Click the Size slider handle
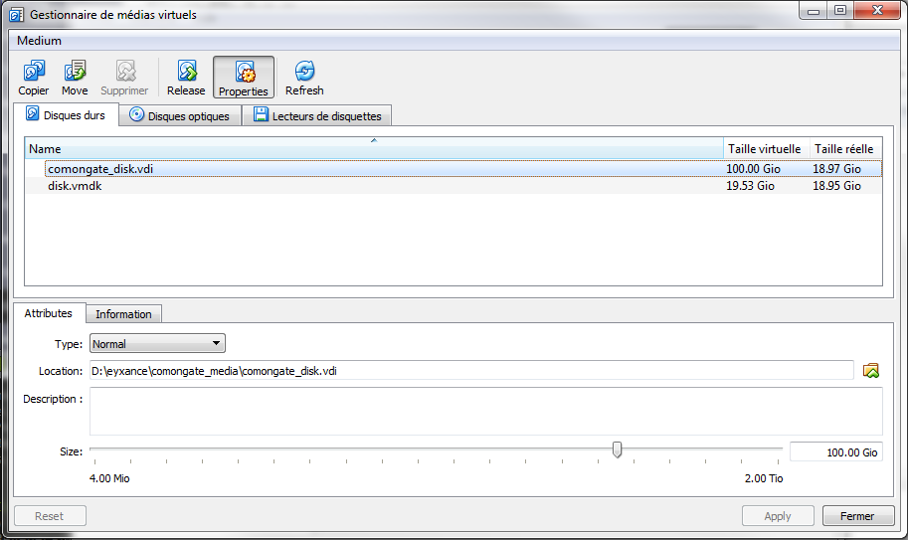Image resolution: width=908 pixels, height=540 pixels. [x=618, y=450]
